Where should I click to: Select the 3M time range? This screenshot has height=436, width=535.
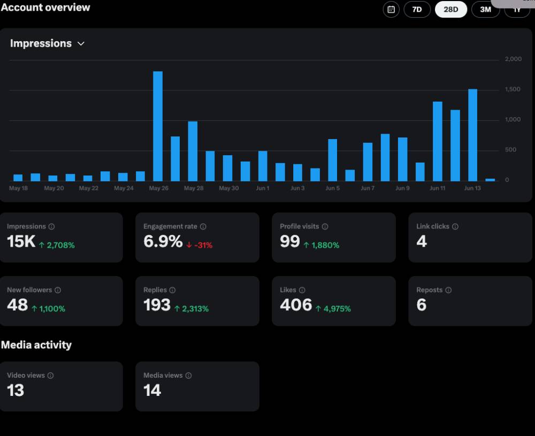[485, 9]
